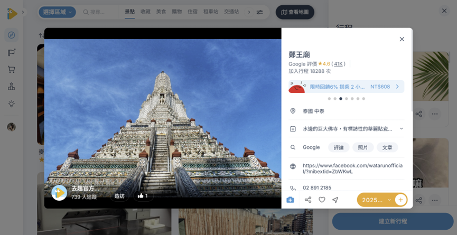Viewport: 457px width, 235px height.
Task: Select the fifth carousel dot
Action: (x=352, y=99)
